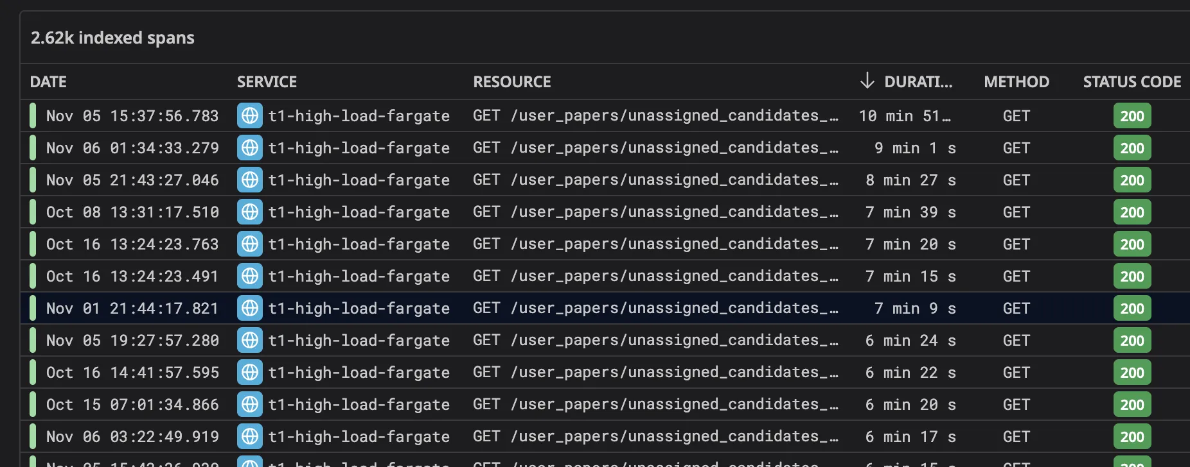Click the duration value 7 min 20 s
This screenshot has height=467, width=1190.
point(910,244)
